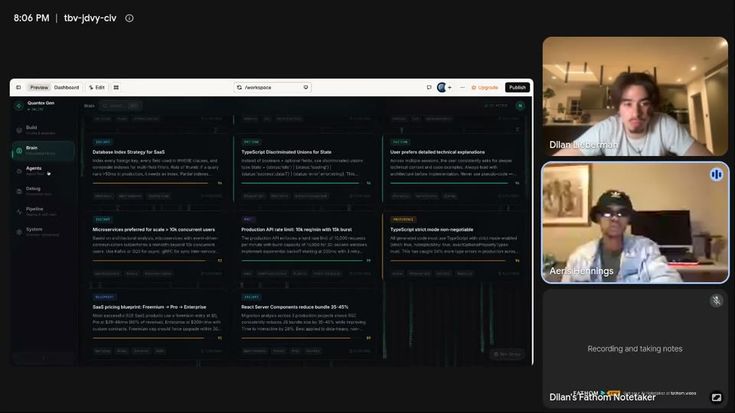735x413 pixels.
Task: Click the Upgrade link
Action: [485, 87]
